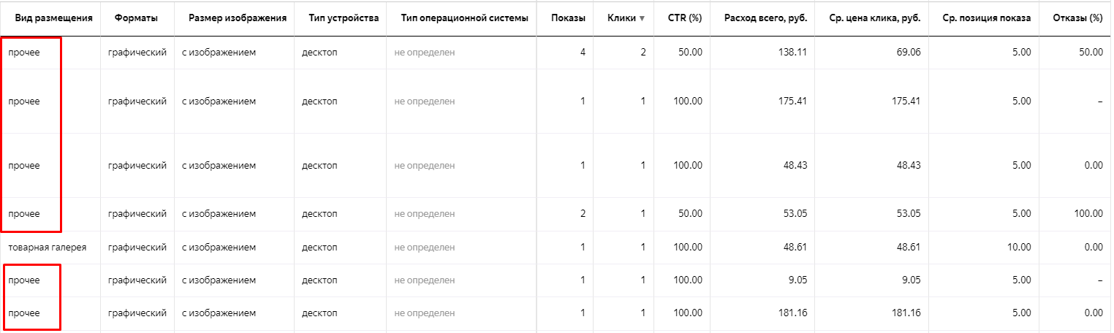Click 181.16 in the Расход всего column
The image size is (1114, 333).
point(793,313)
